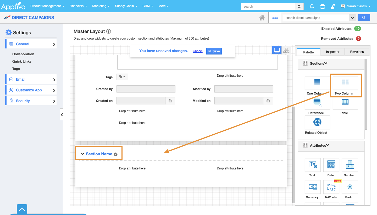This screenshot has height=215, width=377.
Task: Remove the Section Name section
Action: click(x=116, y=154)
